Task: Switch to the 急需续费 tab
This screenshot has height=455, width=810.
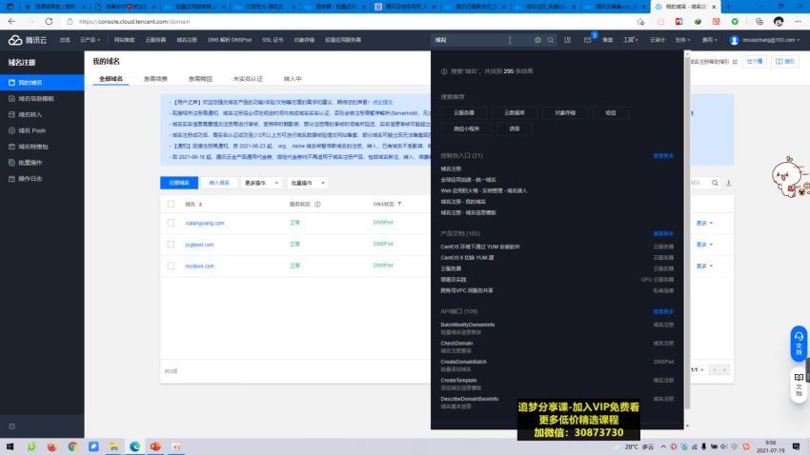Action: tap(155, 79)
